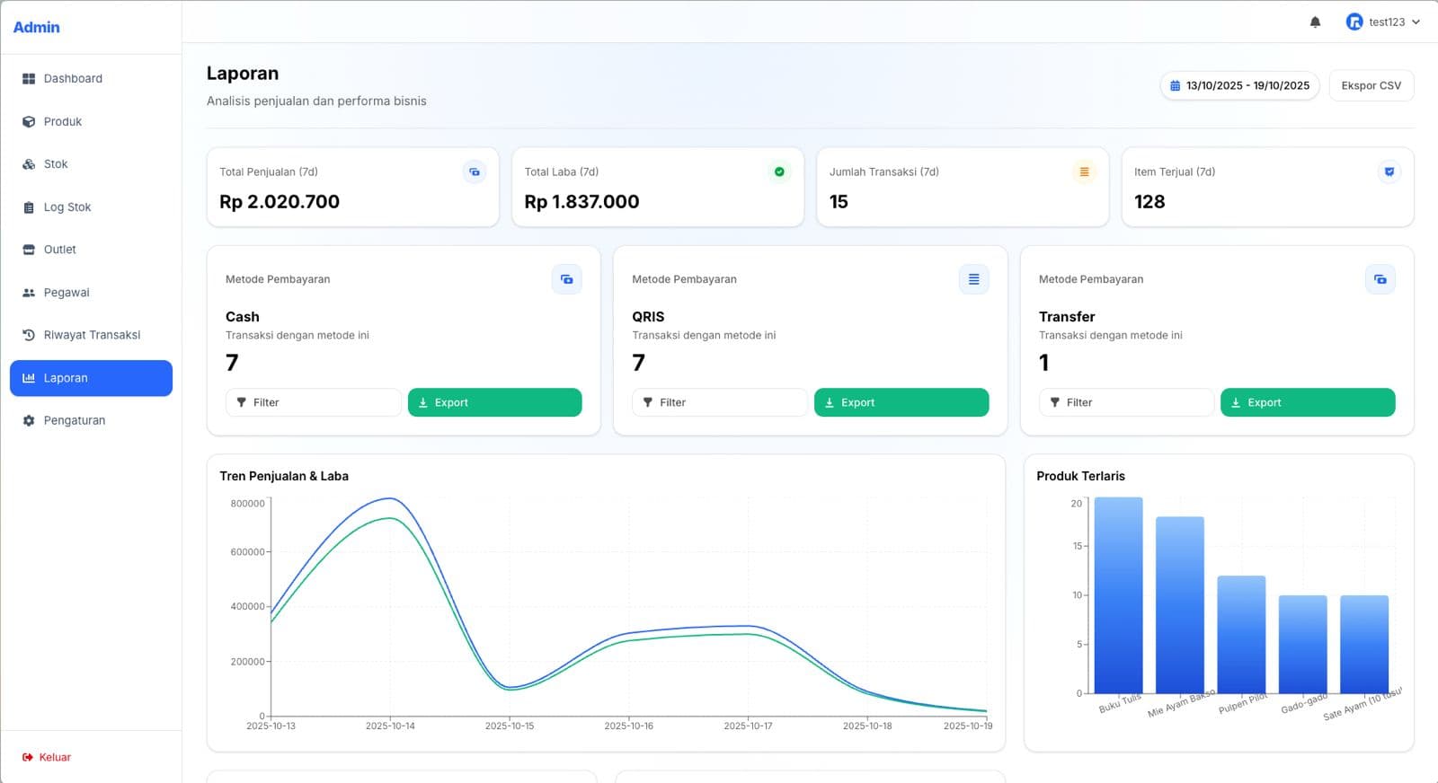
Task: Export QRIS transactions with the green button
Action: pos(901,402)
